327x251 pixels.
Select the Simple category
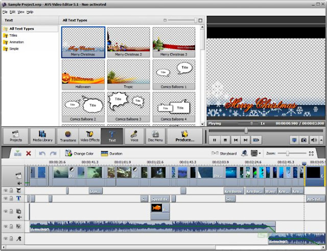14,49
